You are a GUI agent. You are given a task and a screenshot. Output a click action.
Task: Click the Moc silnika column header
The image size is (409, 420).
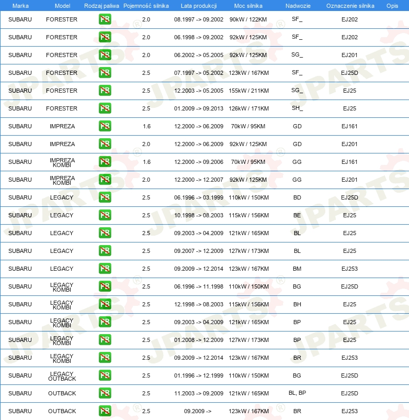click(248, 6)
